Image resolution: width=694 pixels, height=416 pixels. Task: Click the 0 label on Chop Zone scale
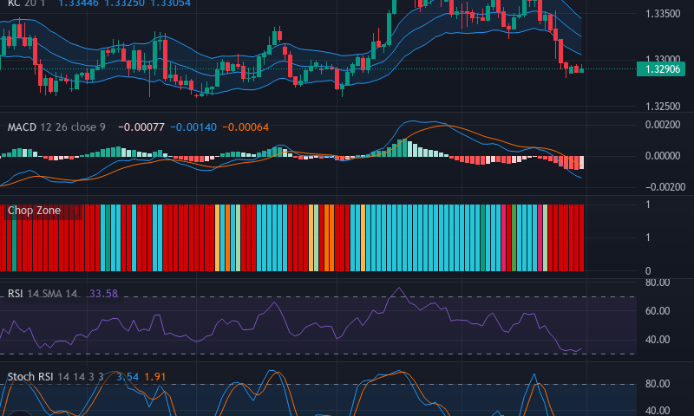[648, 271]
